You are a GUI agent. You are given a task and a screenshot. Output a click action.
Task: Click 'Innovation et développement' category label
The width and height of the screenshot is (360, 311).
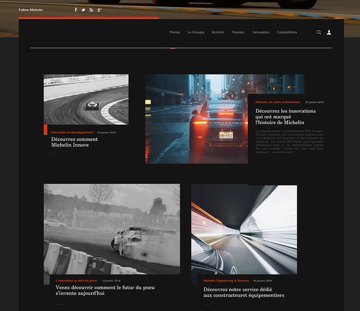(x=72, y=132)
